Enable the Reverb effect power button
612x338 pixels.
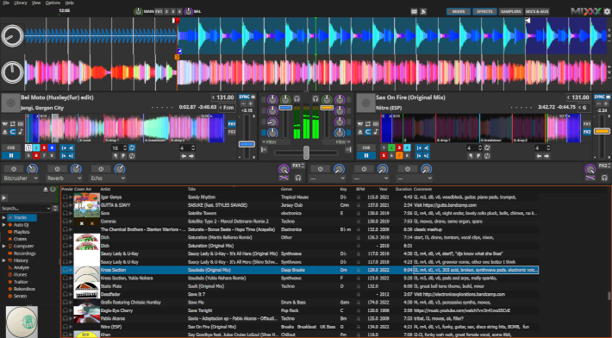pos(57,169)
